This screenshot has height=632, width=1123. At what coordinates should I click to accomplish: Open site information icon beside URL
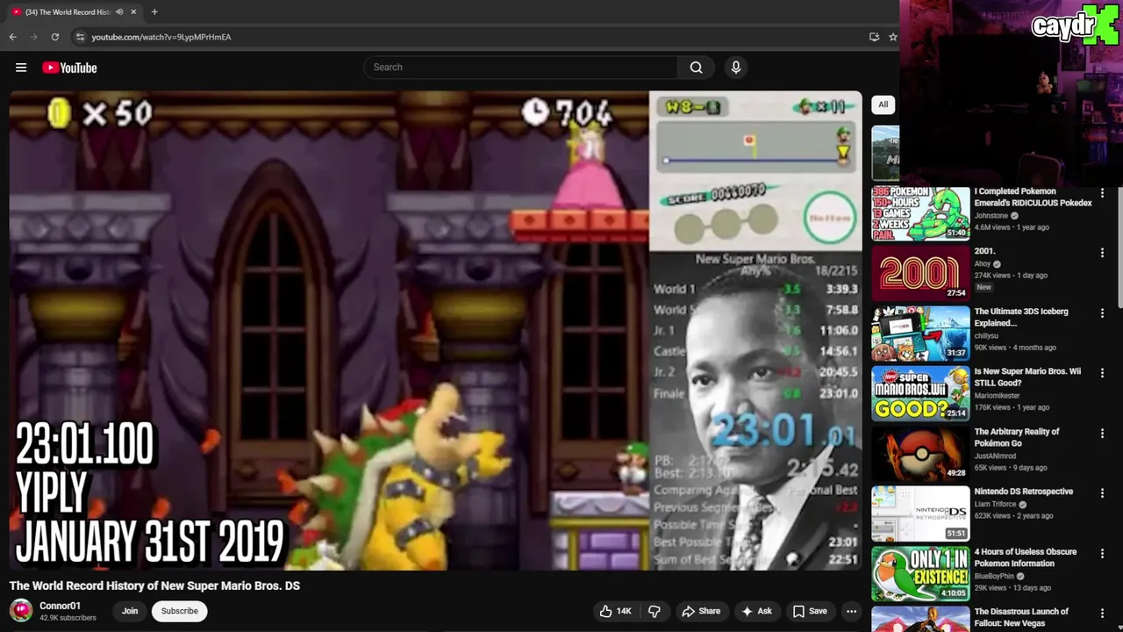(80, 37)
